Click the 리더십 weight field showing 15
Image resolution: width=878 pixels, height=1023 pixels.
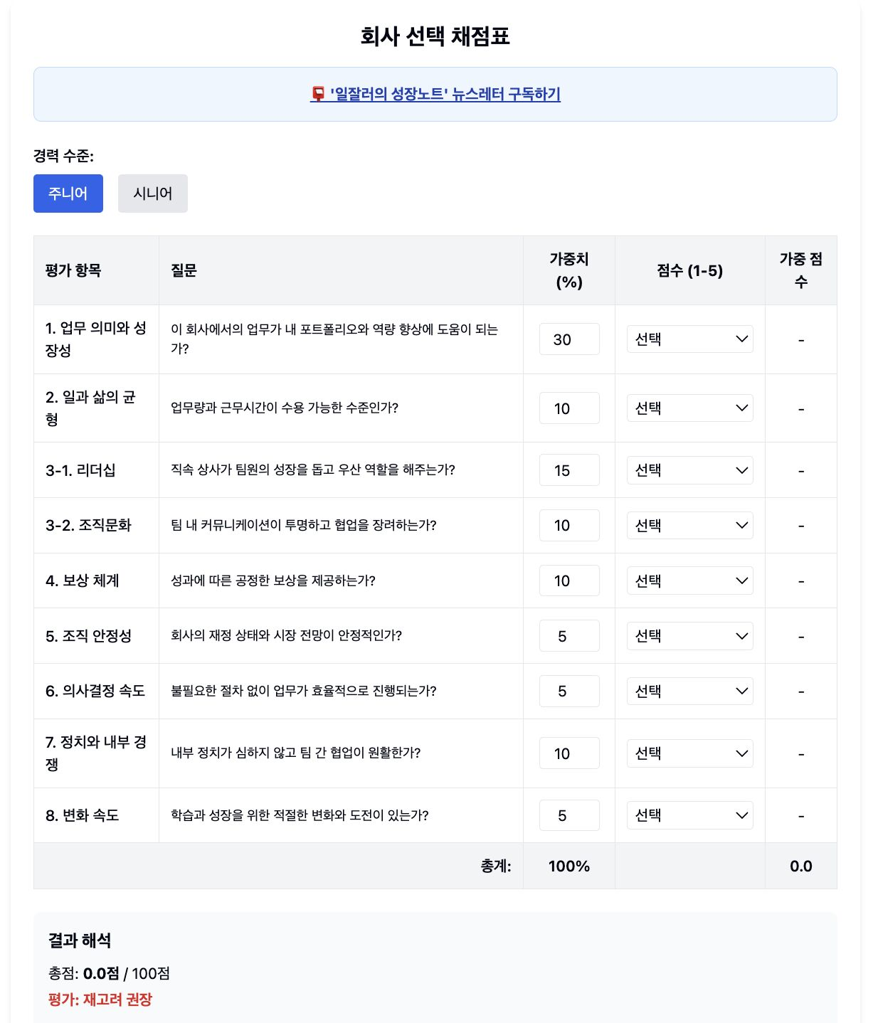click(x=568, y=470)
